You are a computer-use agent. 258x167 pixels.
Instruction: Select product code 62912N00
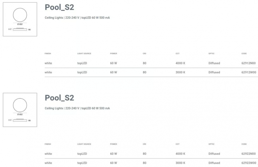[248, 63]
